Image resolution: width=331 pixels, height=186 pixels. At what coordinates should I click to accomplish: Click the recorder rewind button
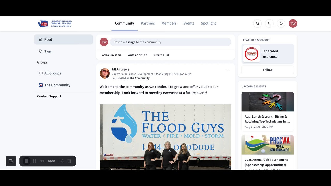[42, 161]
